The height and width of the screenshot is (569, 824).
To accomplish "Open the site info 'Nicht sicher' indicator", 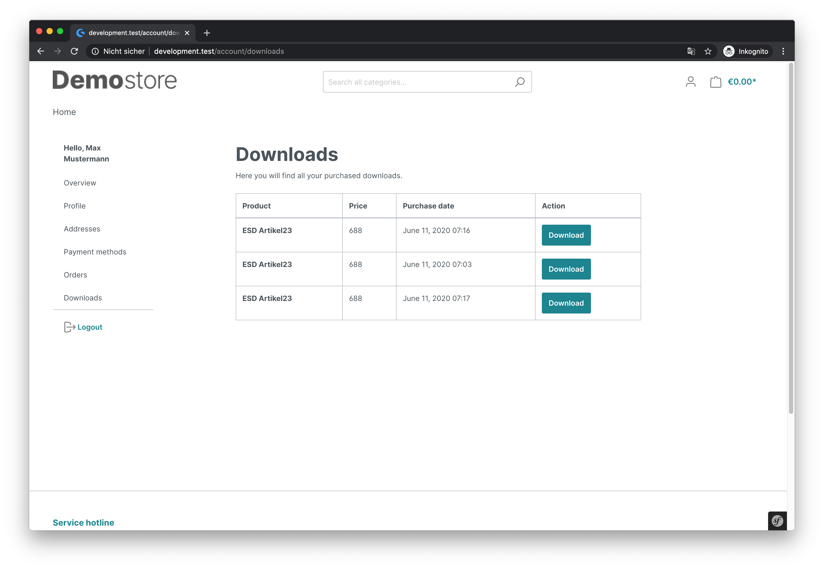I will [x=118, y=51].
